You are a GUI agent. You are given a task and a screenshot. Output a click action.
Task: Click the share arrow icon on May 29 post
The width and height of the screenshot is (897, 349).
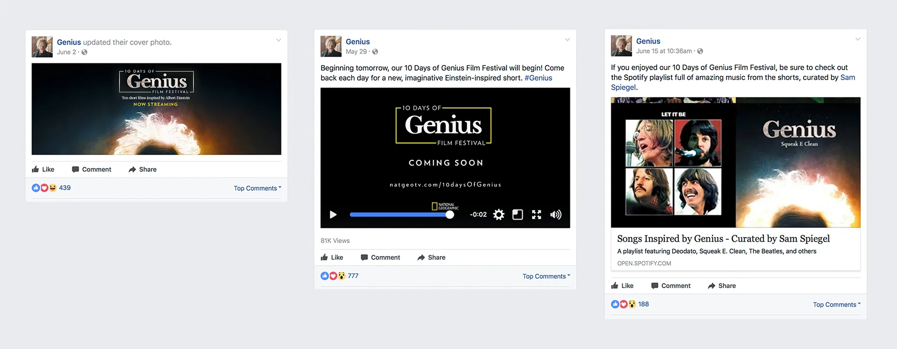[421, 257]
